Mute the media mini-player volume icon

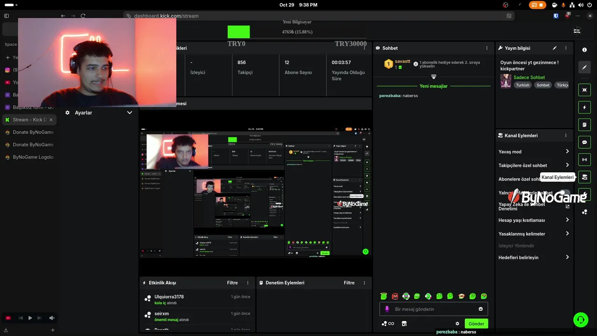click(x=52, y=318)
